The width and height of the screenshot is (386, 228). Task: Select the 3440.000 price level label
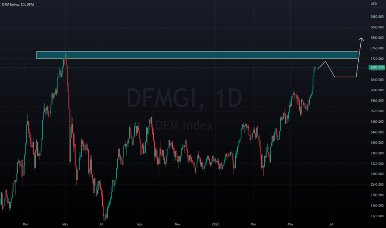point(377,132)
